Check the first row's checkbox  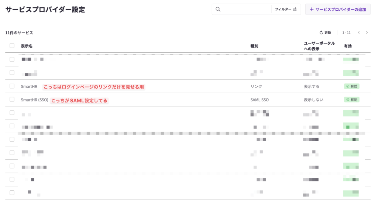click(12, 59)
